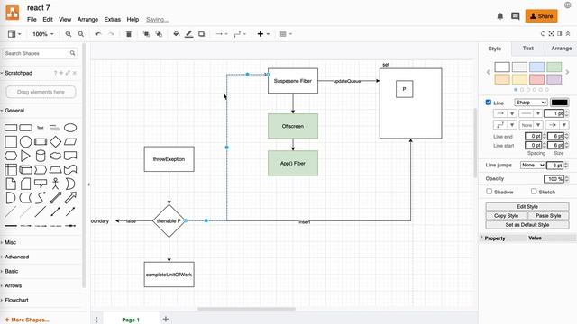The width and height of the screenshot is (577, 324).
Task: Open the fill color bucket tool
Action: click(177, 34)
